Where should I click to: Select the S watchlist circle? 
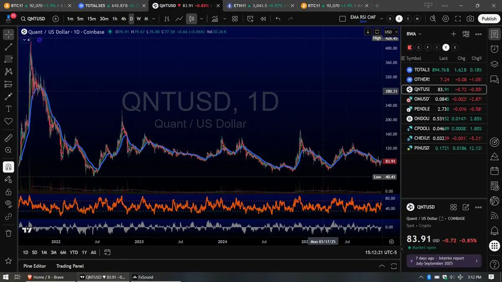[455, 47]
